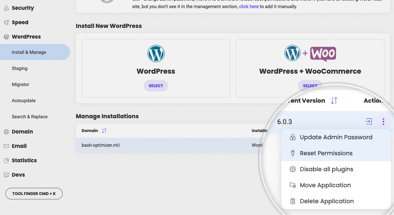Click the WooCommerce logo in the install card

tap(323, 53)
